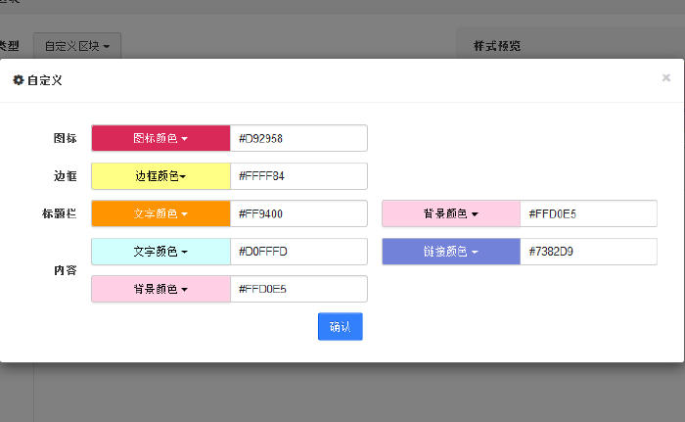Click the #D0FFFD content text field

(298, 252)
